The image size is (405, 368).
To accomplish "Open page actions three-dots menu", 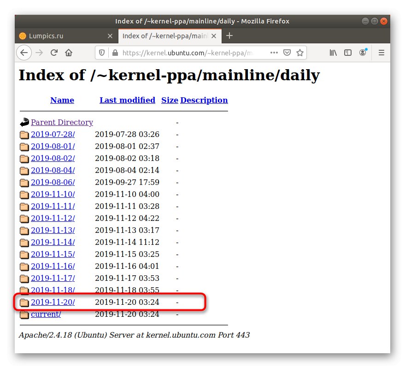I will (x=274, y=53).
